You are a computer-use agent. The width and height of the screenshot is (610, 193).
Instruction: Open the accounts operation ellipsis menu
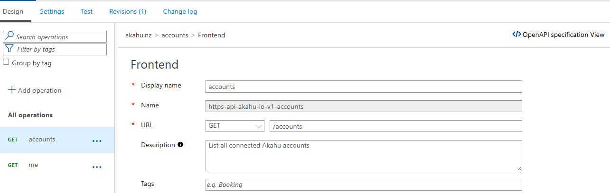97,140
